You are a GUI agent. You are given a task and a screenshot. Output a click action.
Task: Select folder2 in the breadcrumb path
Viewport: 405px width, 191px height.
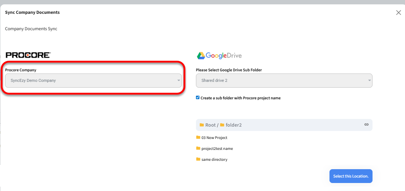click(234, 125)
